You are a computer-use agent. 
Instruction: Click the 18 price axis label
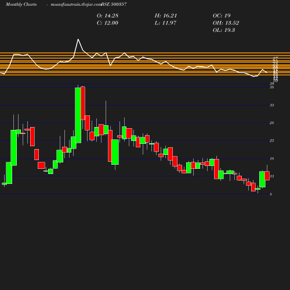(x=272, y=159)
